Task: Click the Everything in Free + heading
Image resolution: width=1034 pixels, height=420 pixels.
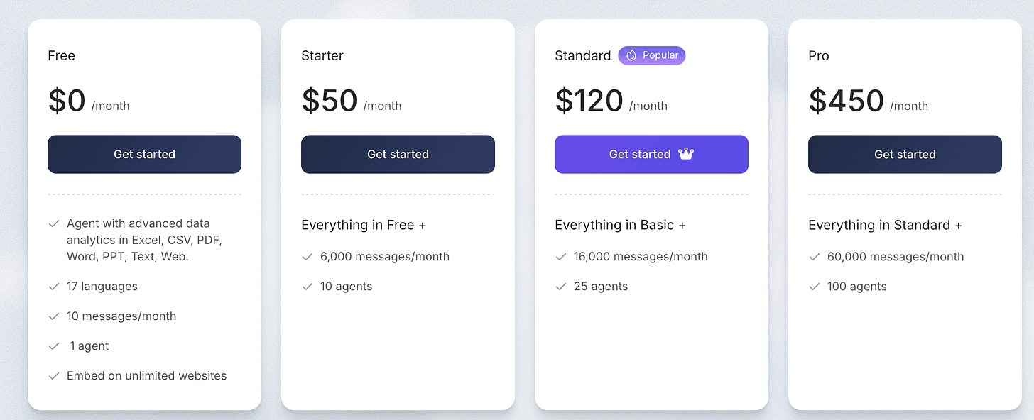Action: click(364, 225)
